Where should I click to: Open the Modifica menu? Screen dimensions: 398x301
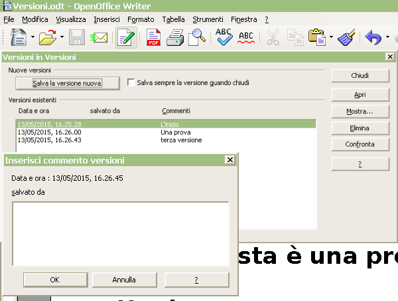tap(35, 19)
